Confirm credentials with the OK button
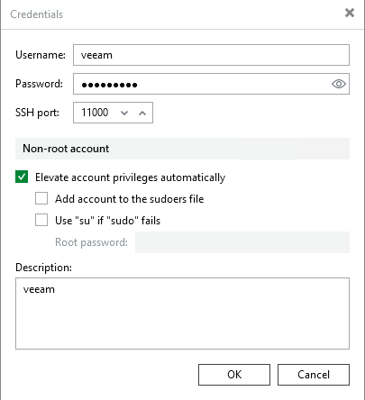365x400 pixels. pos(234,375)
